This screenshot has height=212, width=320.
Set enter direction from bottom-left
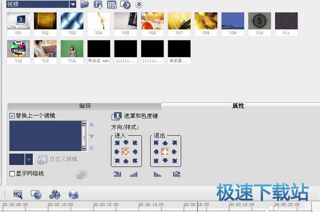117,161
